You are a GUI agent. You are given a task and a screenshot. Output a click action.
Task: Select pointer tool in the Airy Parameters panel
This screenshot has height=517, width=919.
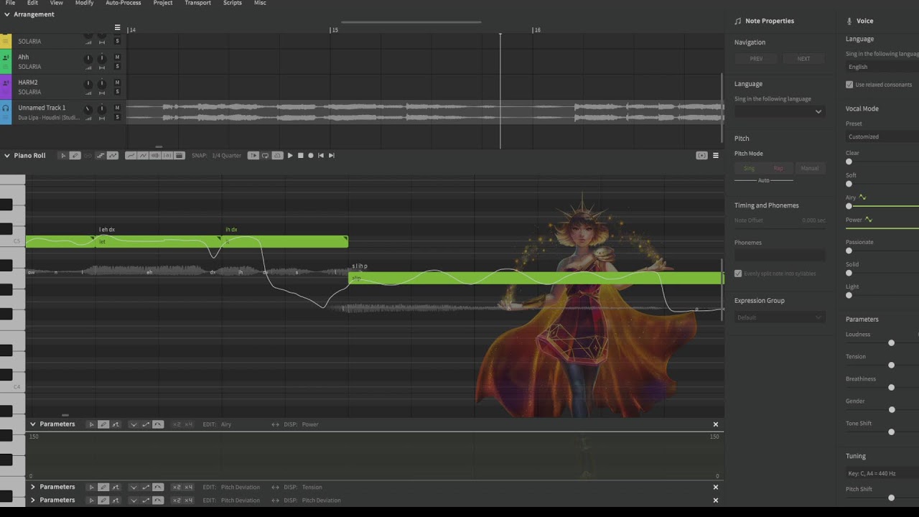point(91,424)
